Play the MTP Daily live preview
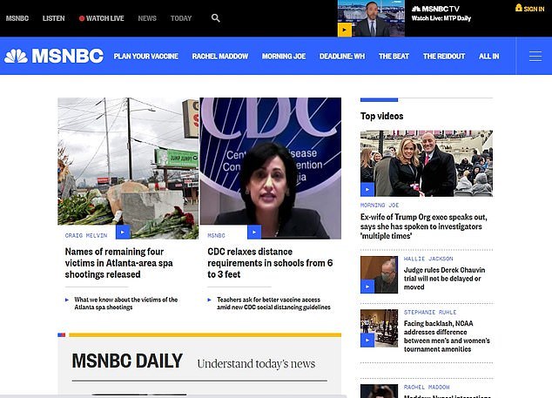The width and height of the screenshot is (552, 398). tap(345, 30)
